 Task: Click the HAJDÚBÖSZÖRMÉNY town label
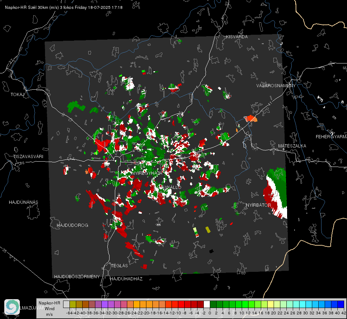coord(77,277)
